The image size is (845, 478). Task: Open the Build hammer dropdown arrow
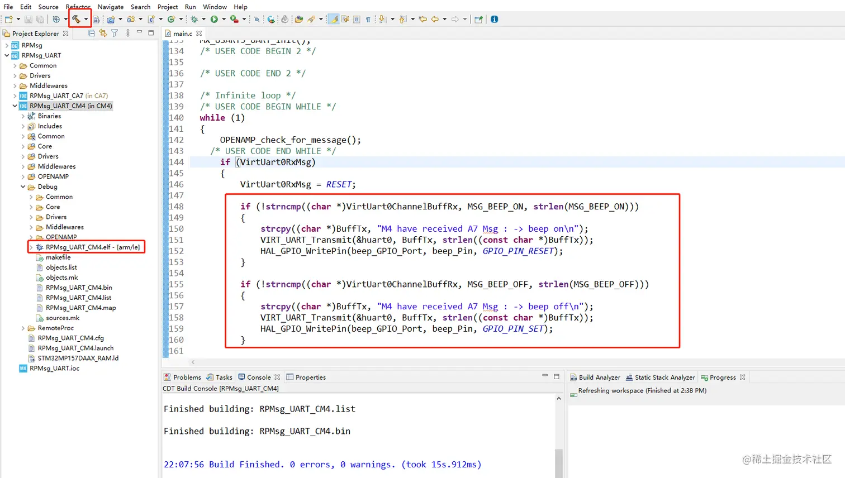86,19
